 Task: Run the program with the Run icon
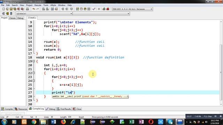81,9
